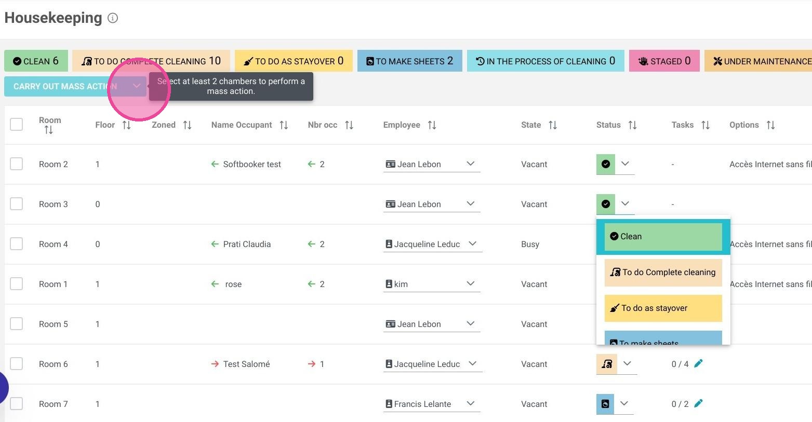The image size is (812, 422).
Task: Edit tasks pencil for Room 6
Action: [x=698, y=363]
